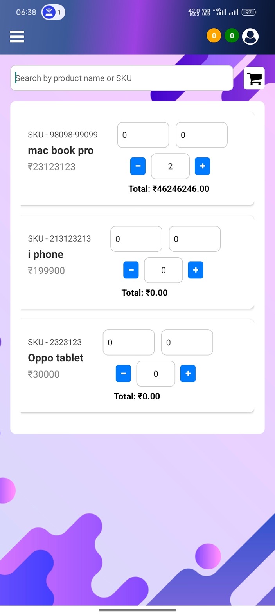The height and width of the screenshot is (616, 275).
Task: Decrease Oppo tablet quantity
Action: click(x=123, y=374)
